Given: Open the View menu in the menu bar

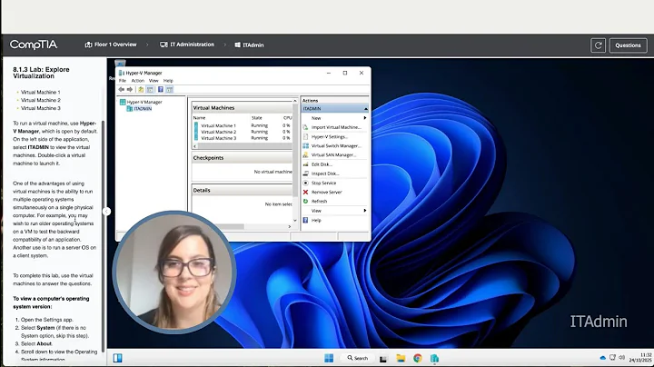Looking at the screenshot, I should tap(154, 81).
